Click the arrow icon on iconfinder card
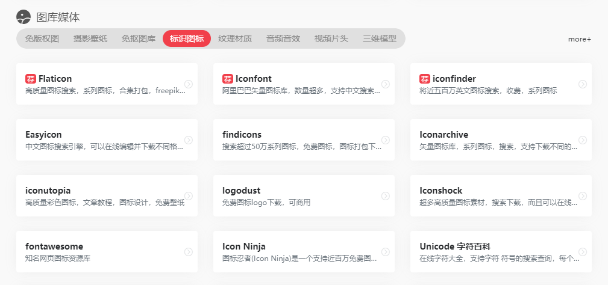 583,84
